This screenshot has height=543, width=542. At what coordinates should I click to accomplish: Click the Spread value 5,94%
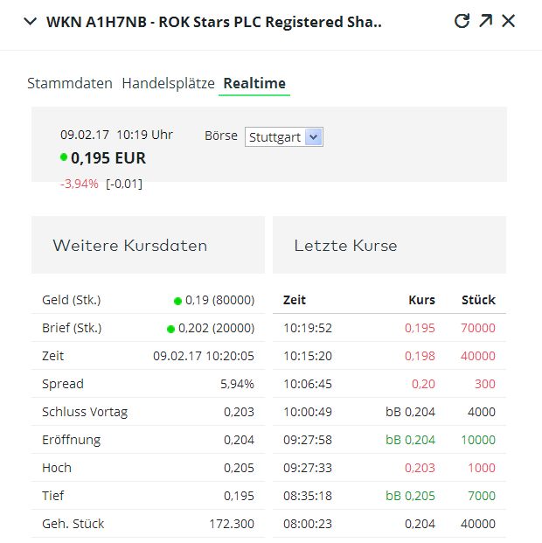click(237, 384)
